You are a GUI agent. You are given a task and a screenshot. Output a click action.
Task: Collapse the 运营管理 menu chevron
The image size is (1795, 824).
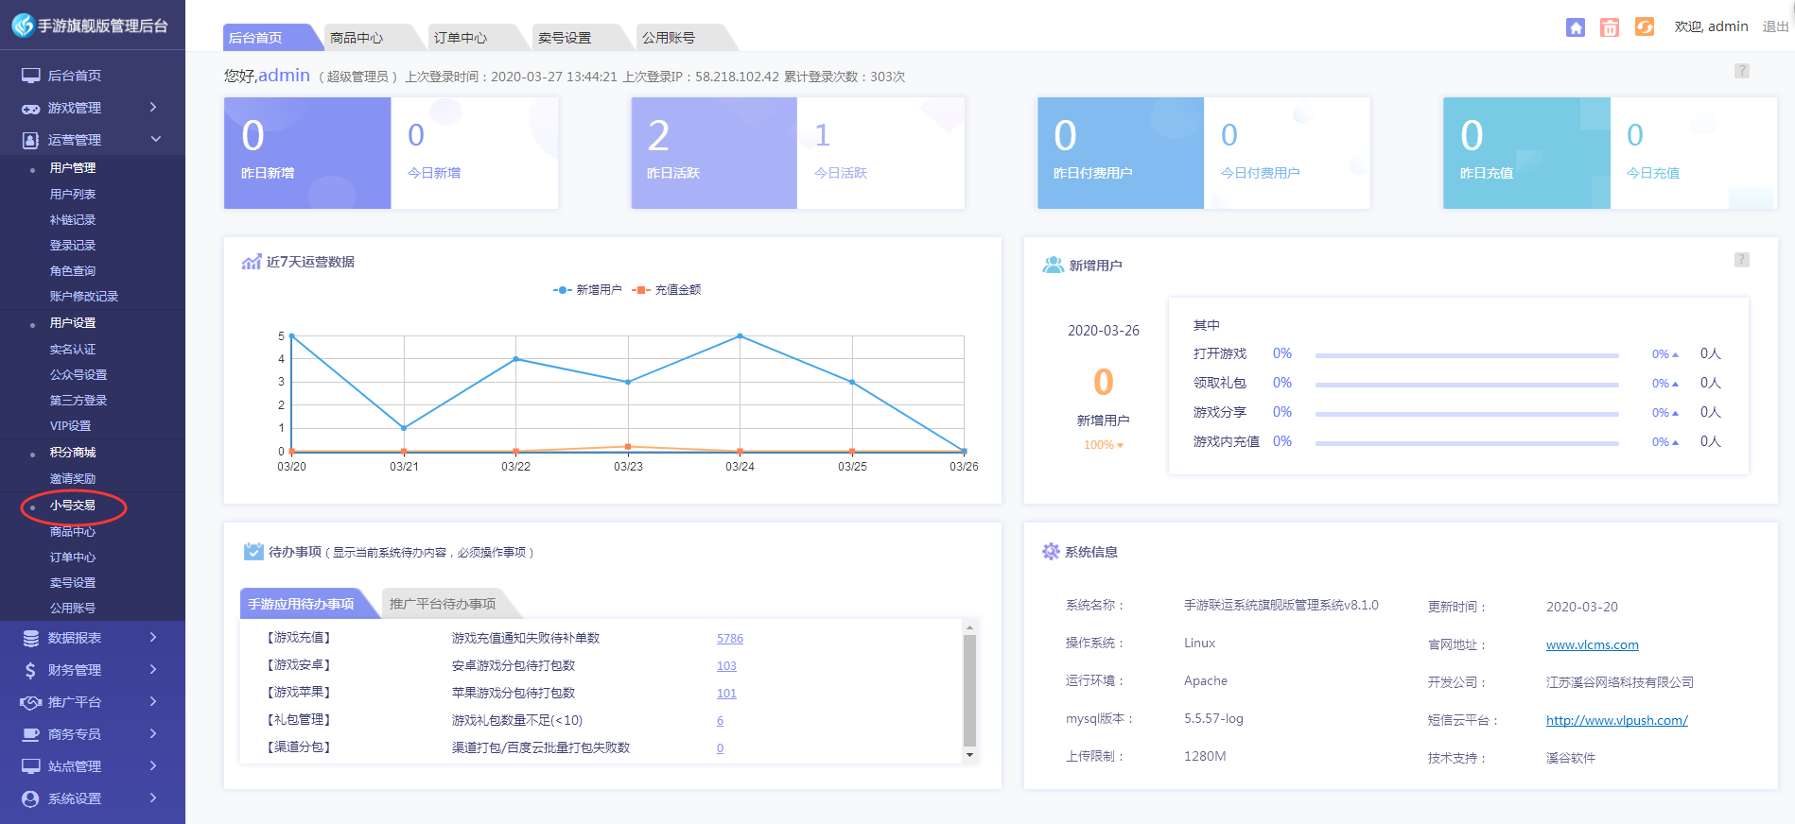pos(156,140)
